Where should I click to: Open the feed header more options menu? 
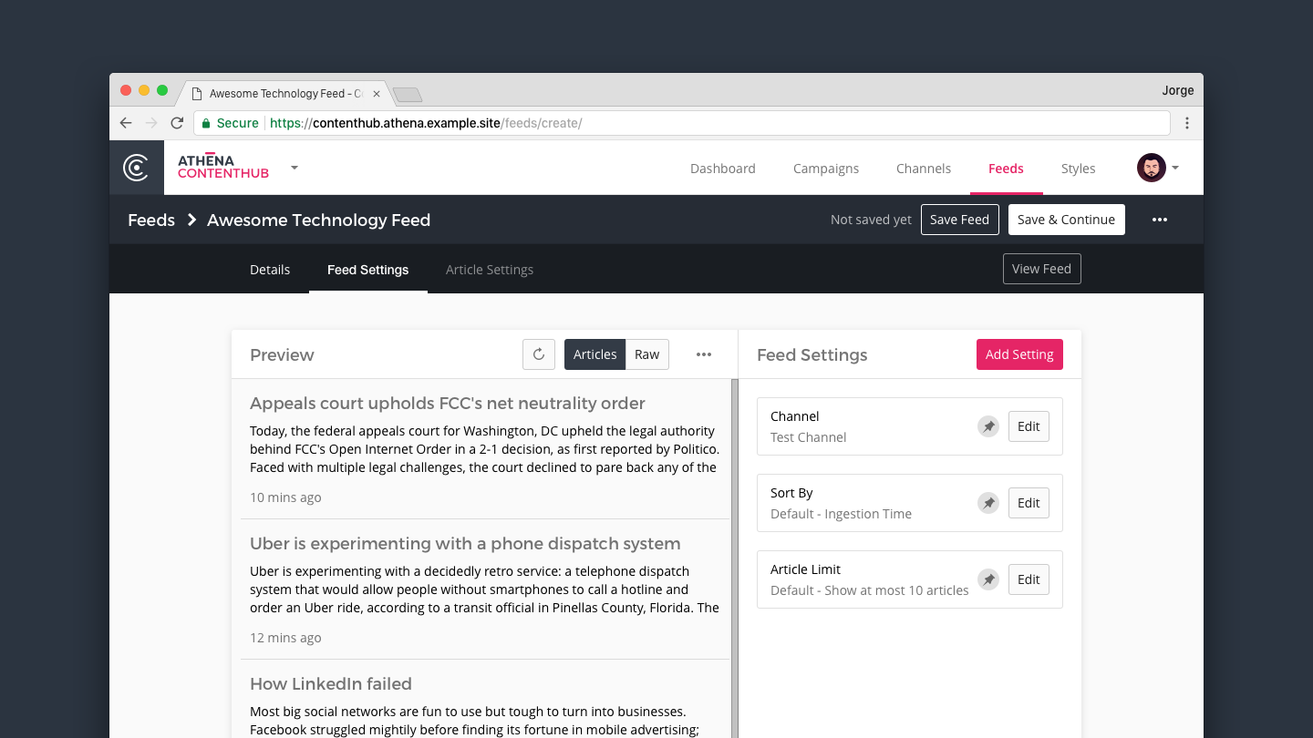[1159, 220]
